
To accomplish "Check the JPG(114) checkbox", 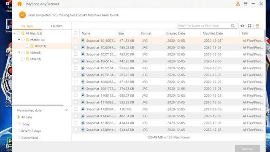I will click(27, 46).
